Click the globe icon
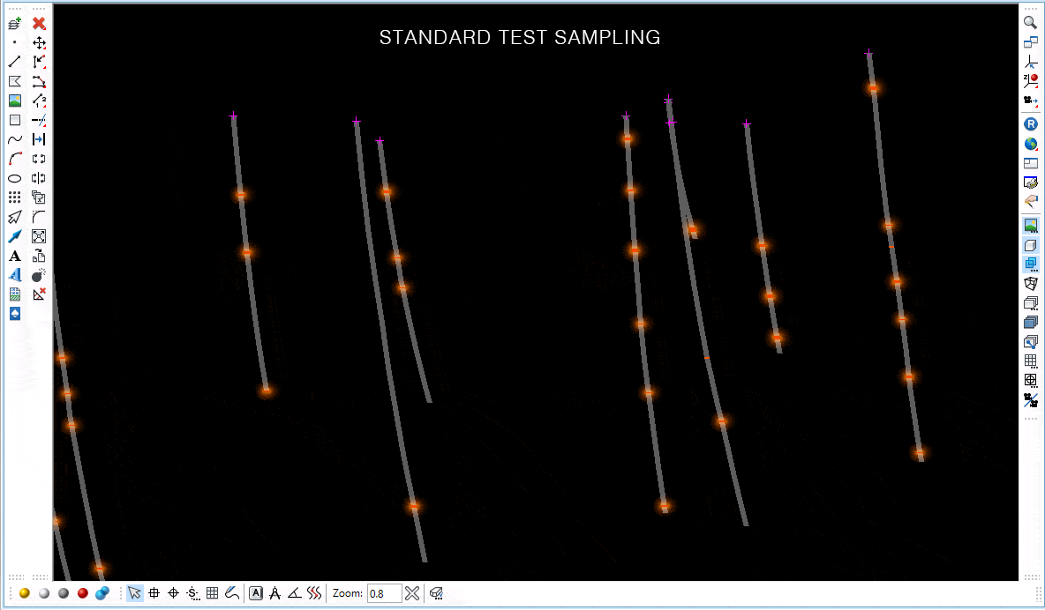Viewport: 1045px width, 610px height. pyautogui.click(x=1030, y=144)
